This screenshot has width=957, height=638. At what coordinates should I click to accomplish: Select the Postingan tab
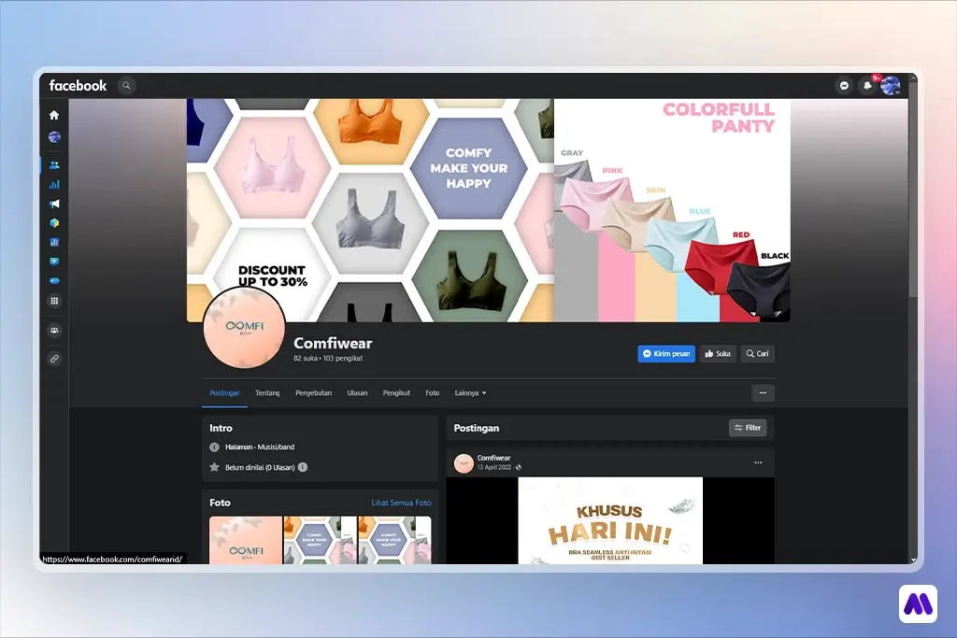[x=224, y=393]
